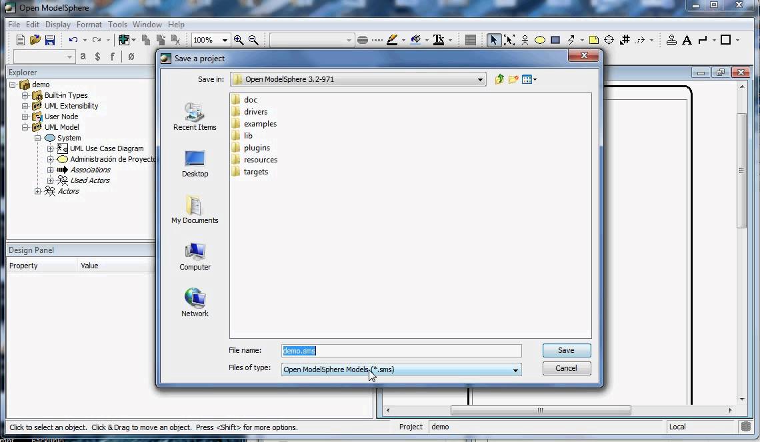Click Up One Level folder icon in dialog
This screenshot has height=442, width=760.
[500, 79]
